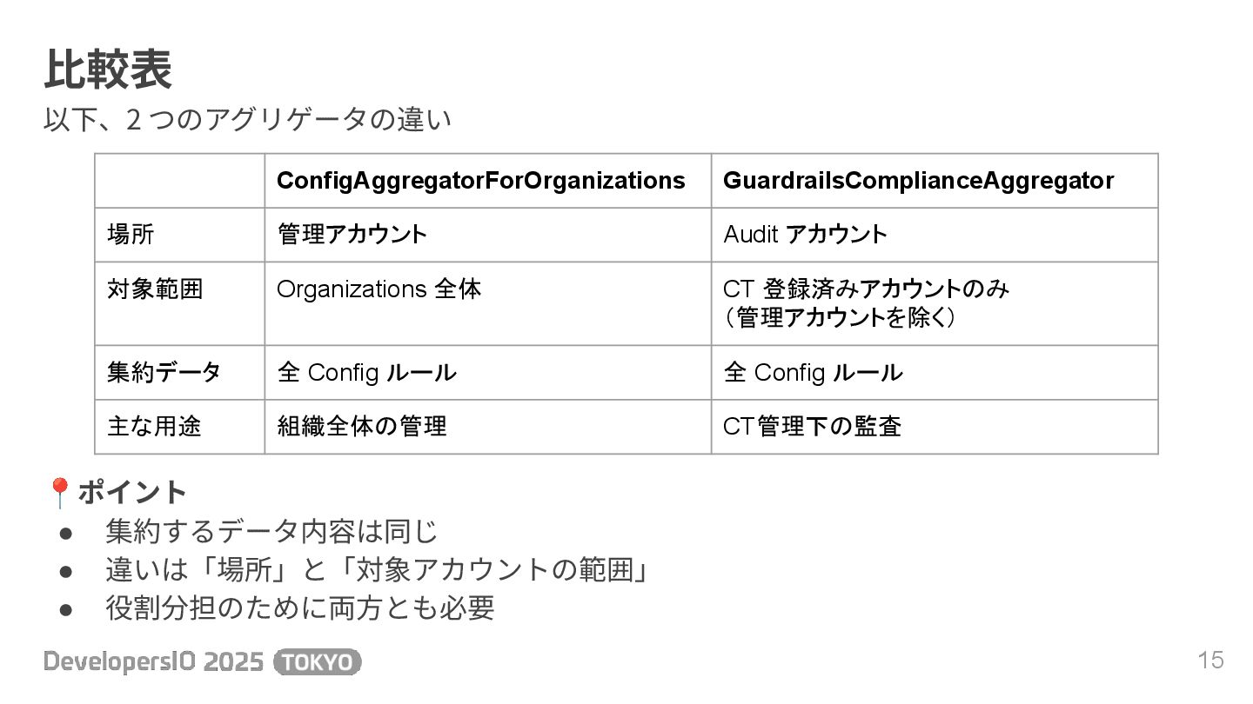1253x704 pixels.
Task: Select the 比較表 slide title
Action: pos(108,70)
